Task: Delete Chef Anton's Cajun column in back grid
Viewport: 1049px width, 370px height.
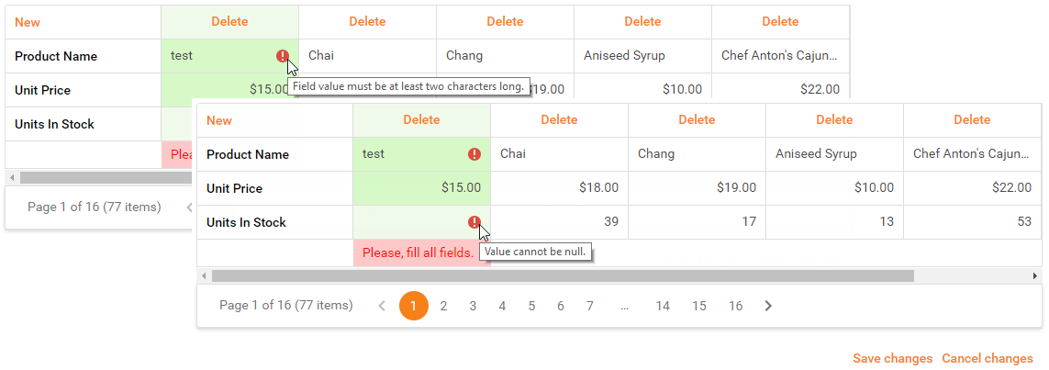Action: 781,21
